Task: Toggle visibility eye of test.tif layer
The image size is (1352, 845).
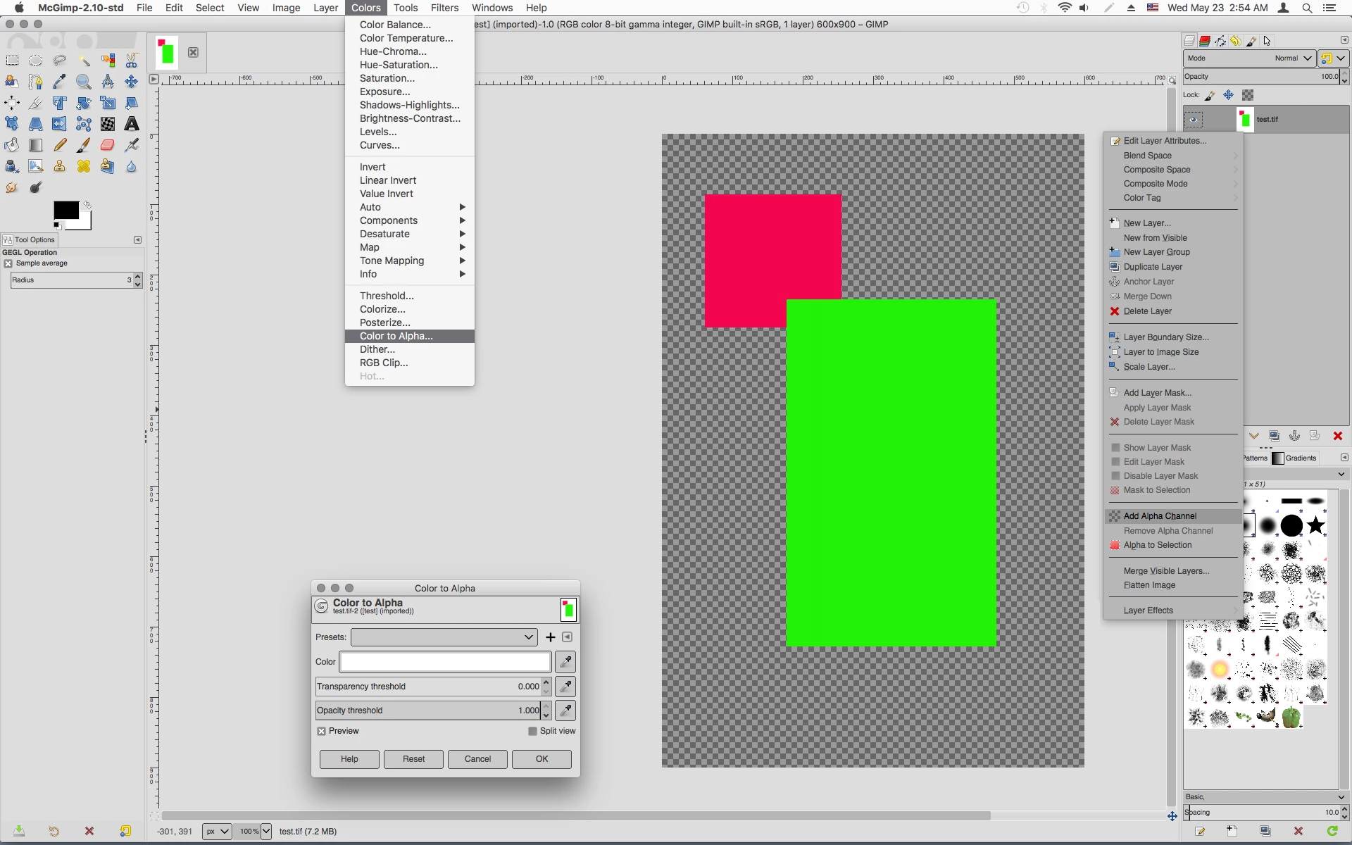Action: 1193,120
